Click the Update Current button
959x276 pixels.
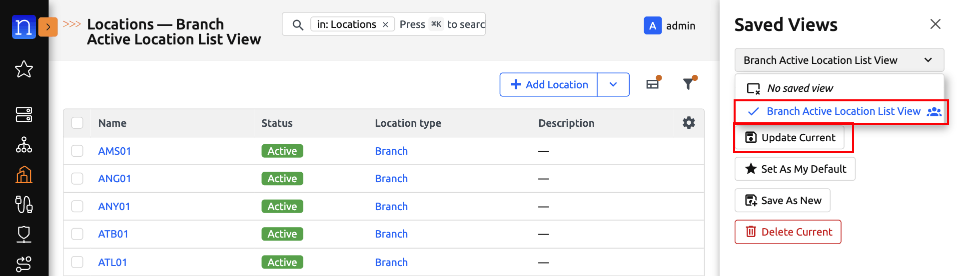(790, 138)
